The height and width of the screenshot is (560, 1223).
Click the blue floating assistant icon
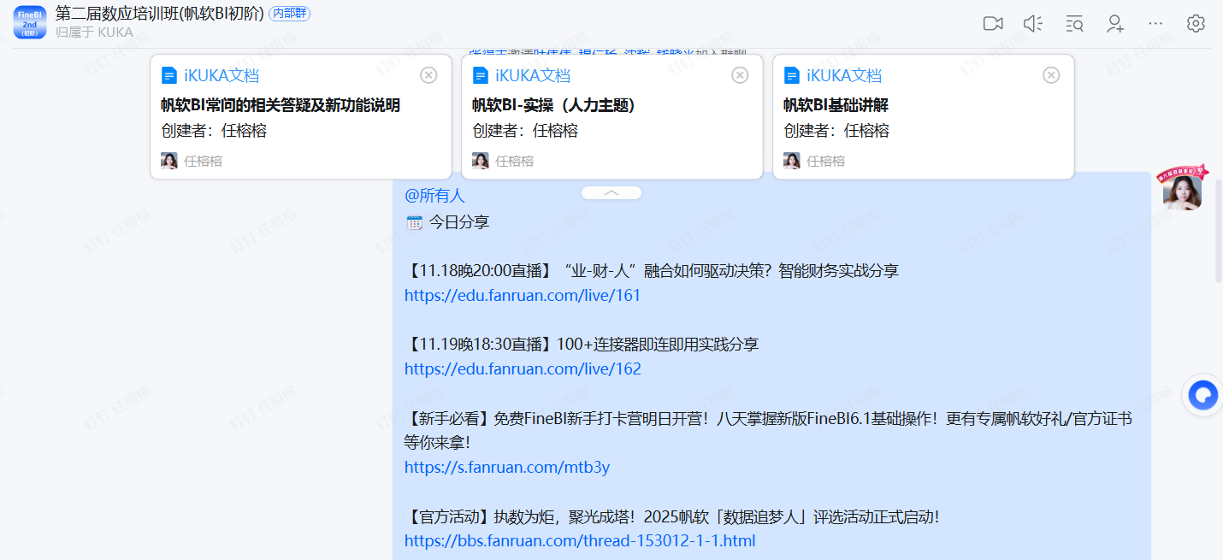coord(1204,395)
